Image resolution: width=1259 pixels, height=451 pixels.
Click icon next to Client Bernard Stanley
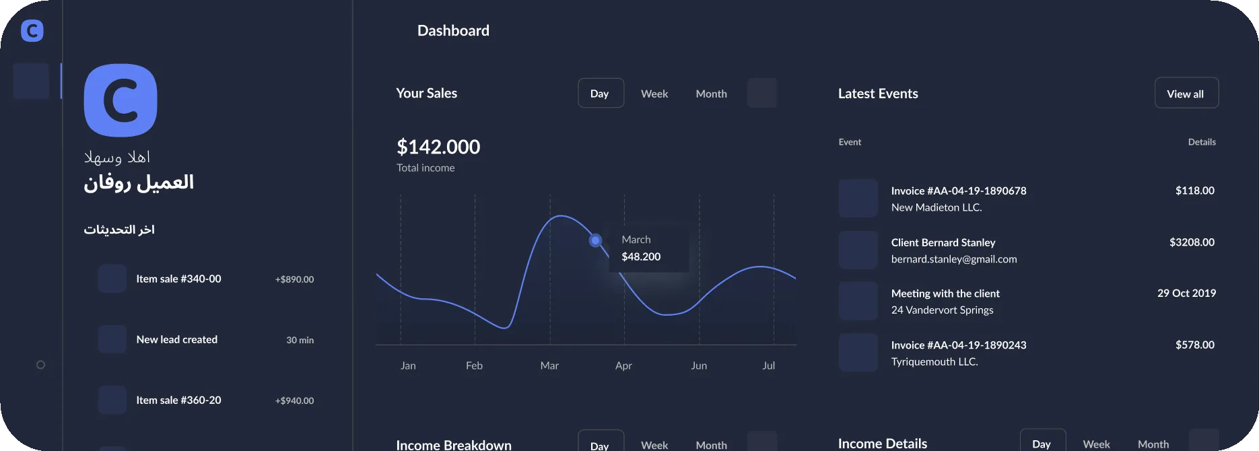click(x=858, y=250)
